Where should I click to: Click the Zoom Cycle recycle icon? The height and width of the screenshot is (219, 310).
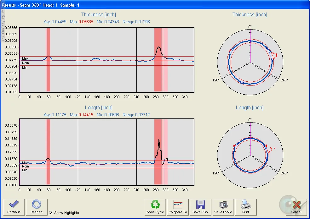pyautogui.click(x=155, y=205)
